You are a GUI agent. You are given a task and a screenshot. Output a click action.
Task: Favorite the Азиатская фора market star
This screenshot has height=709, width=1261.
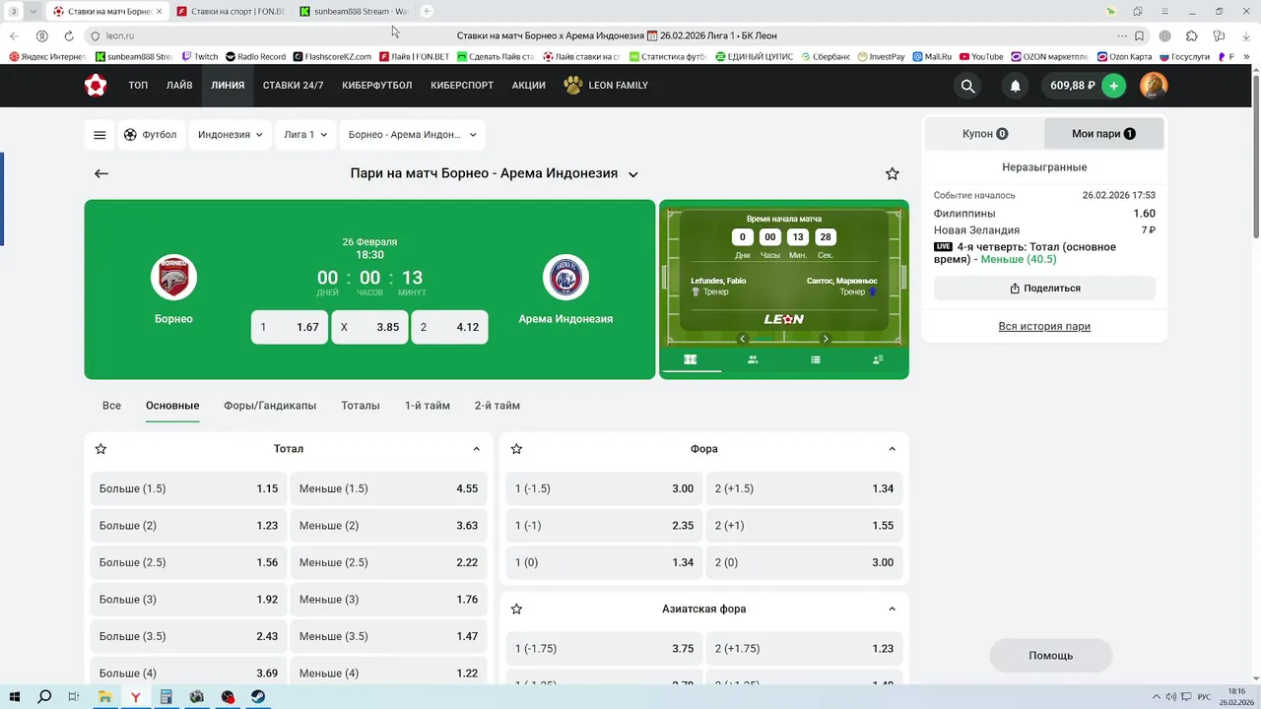516,610
